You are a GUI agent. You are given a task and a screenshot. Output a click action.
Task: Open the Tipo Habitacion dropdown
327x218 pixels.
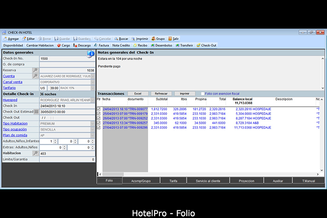coord(93,124)
